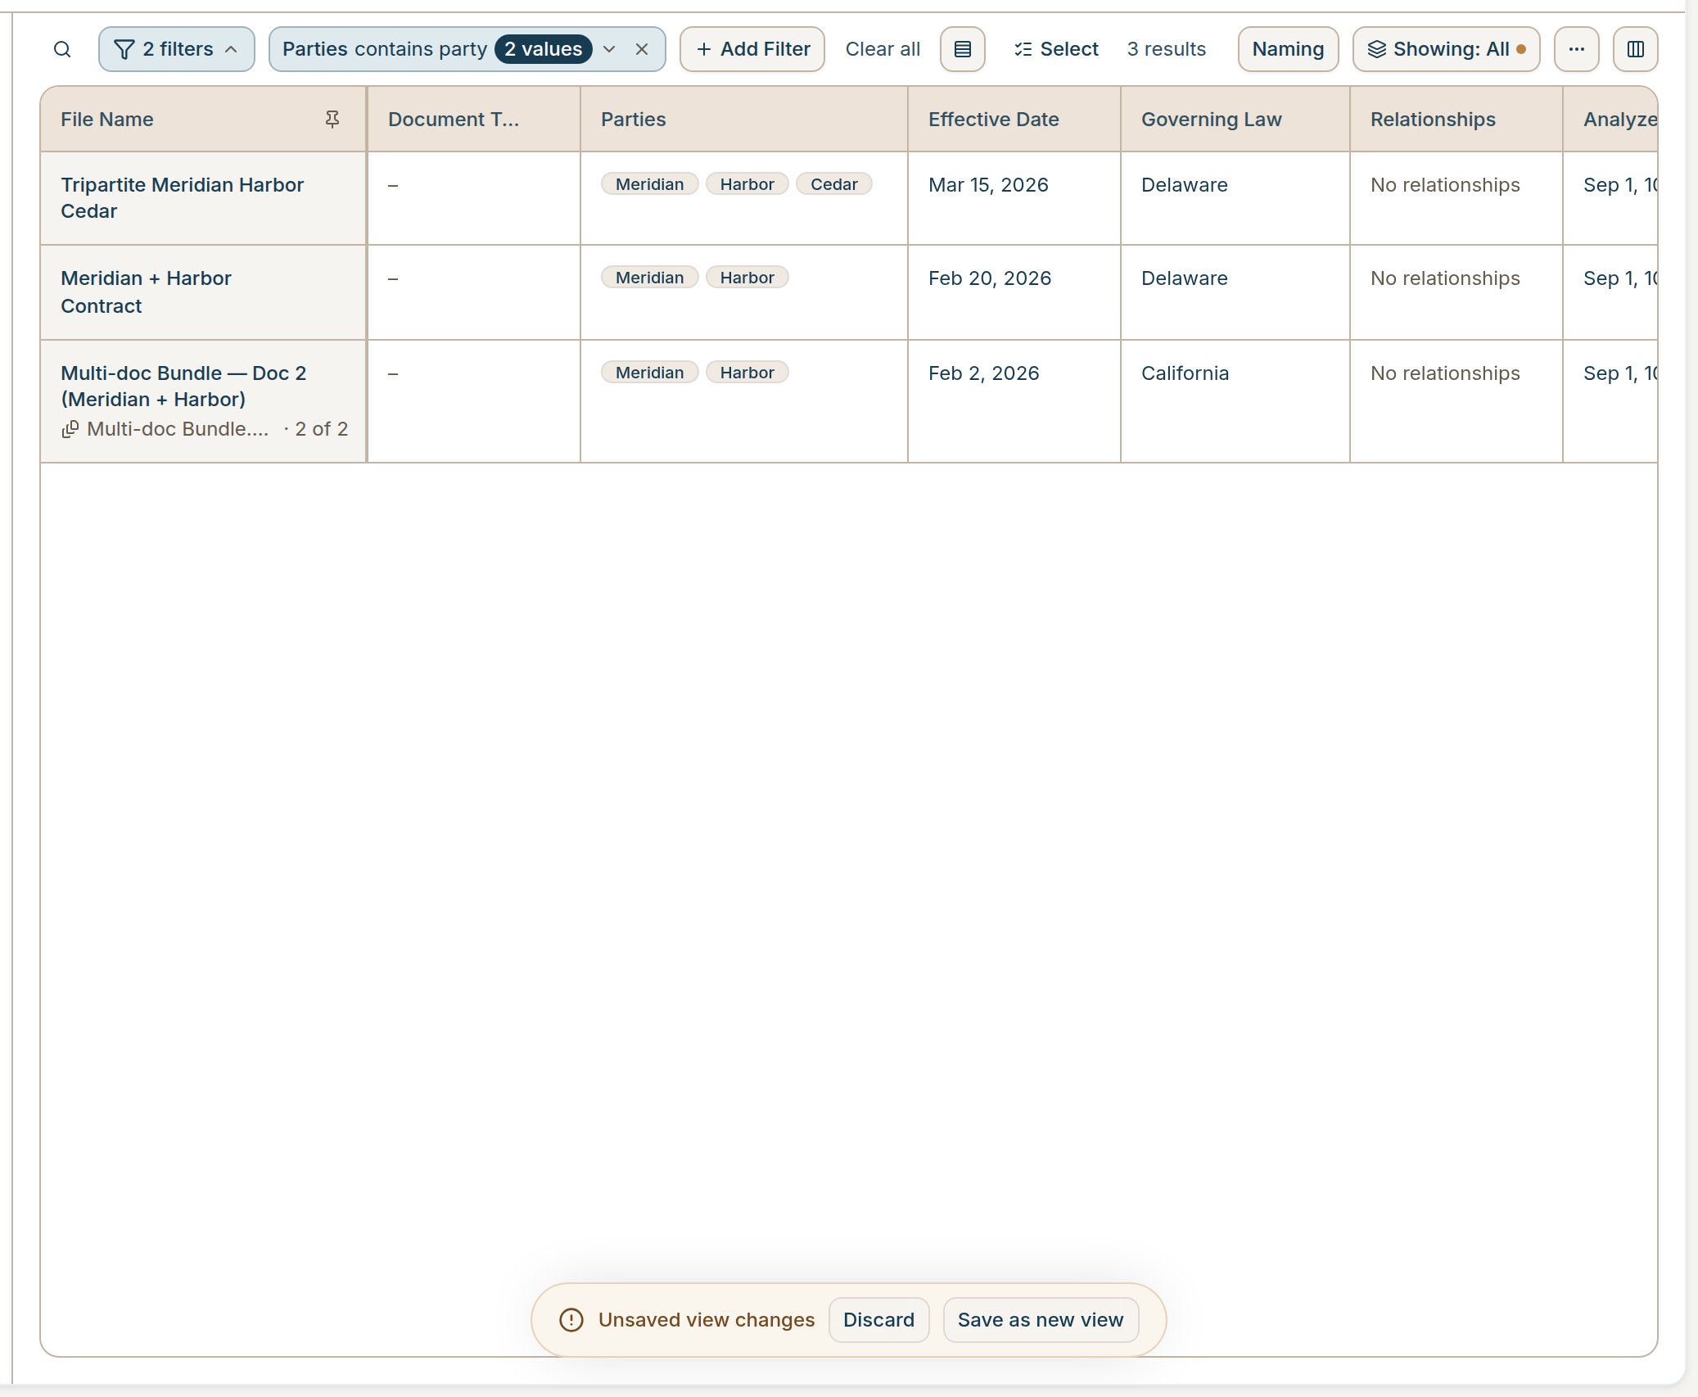Open the search magnifier icon
Image resolution: width=1698 pixels, height=1397 pixels.
[x=62, y=49]
